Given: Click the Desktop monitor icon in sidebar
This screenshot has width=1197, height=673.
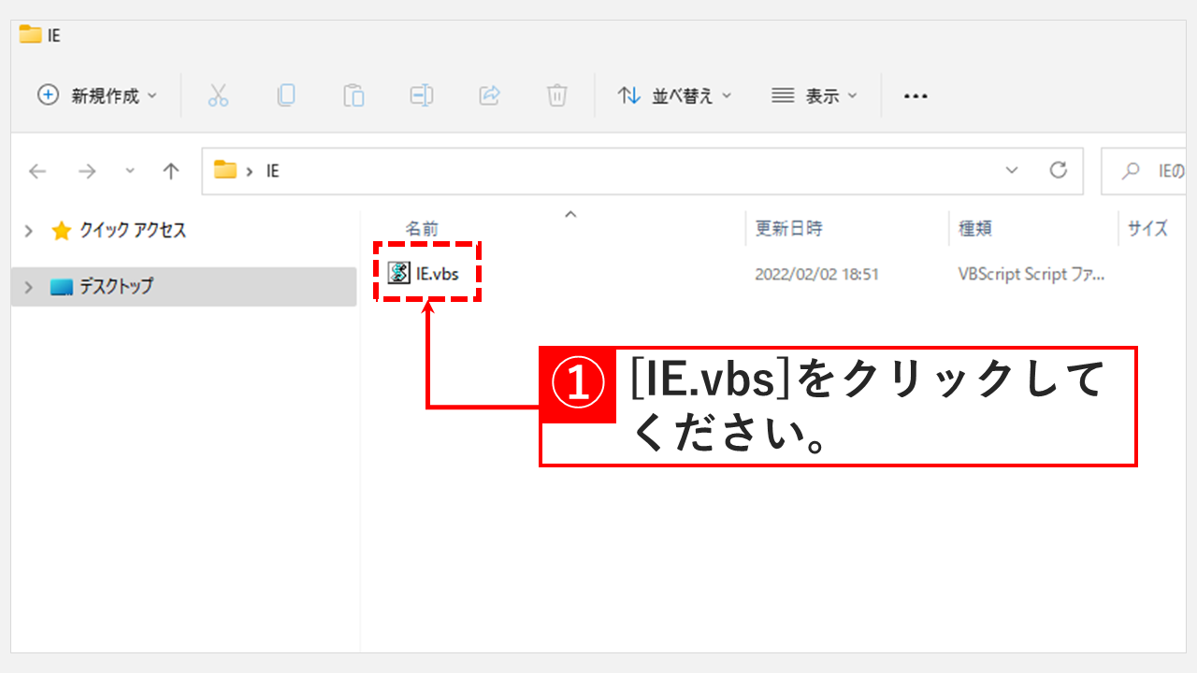Looking at the screenshot, I should coord(61,287).
